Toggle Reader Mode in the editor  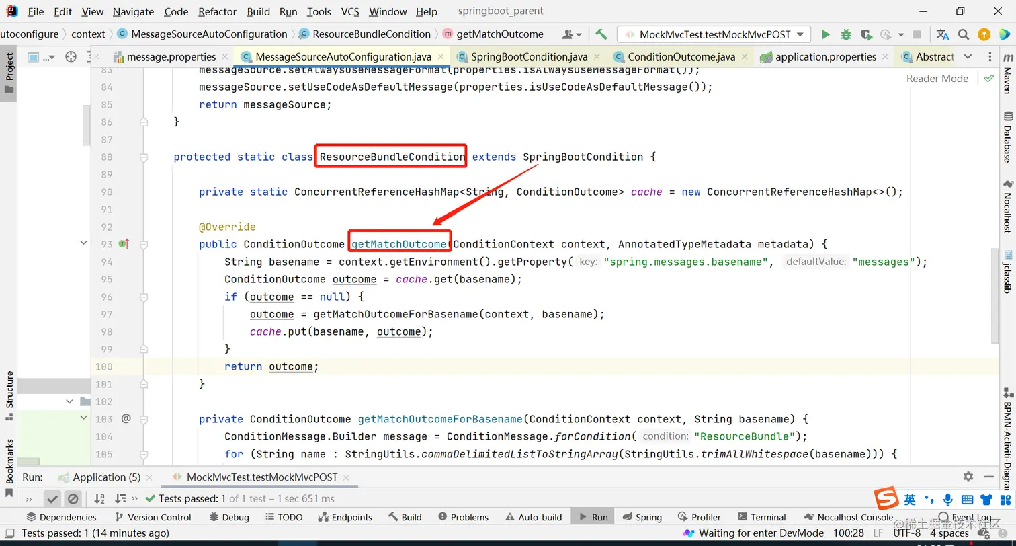(937, 78)
